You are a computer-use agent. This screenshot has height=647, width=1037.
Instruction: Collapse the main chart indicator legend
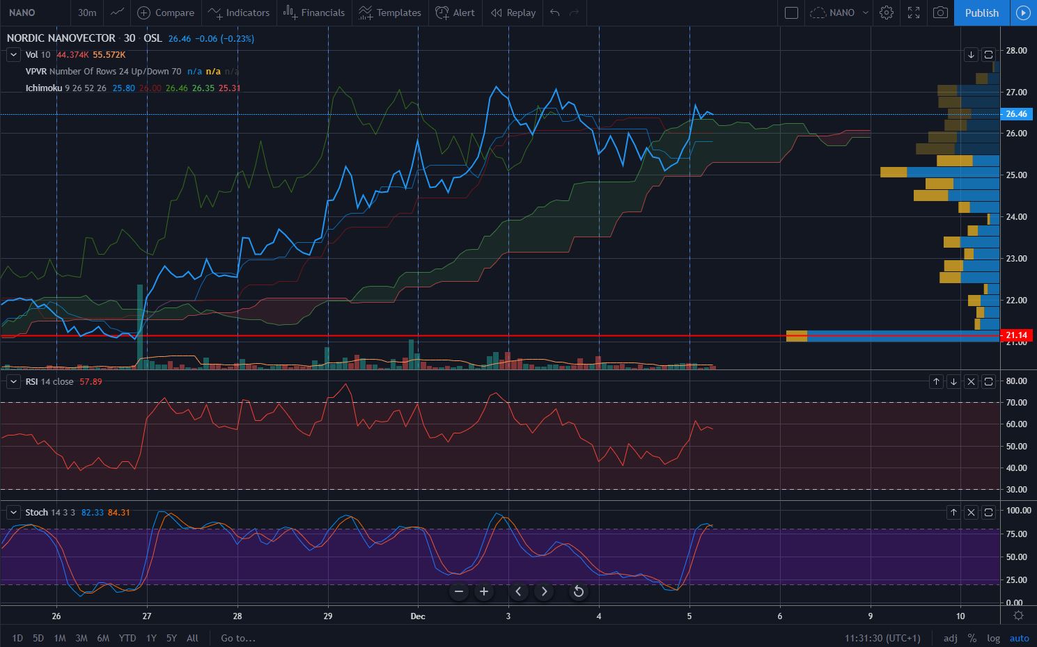(13, 54)
